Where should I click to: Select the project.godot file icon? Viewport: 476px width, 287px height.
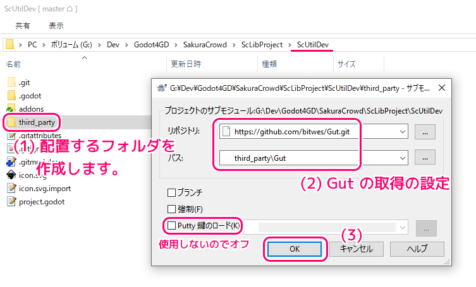coord(11,202)
